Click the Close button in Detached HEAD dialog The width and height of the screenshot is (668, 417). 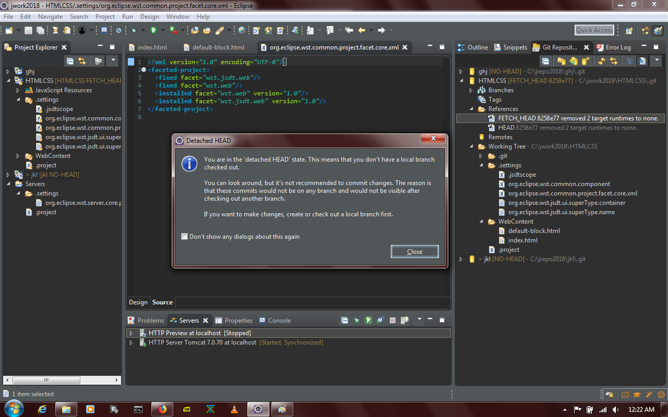pyautogui.click(x=415, y=252)
